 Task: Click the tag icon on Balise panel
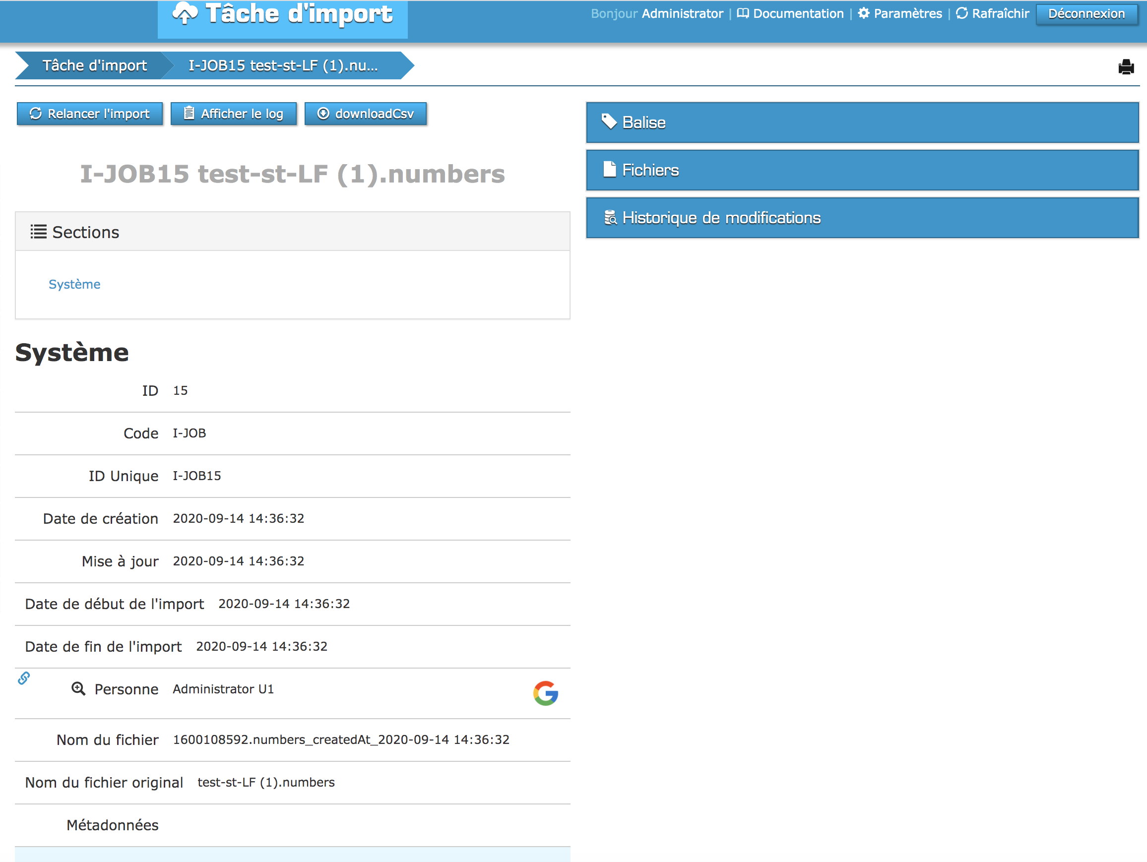pos(609,122)
